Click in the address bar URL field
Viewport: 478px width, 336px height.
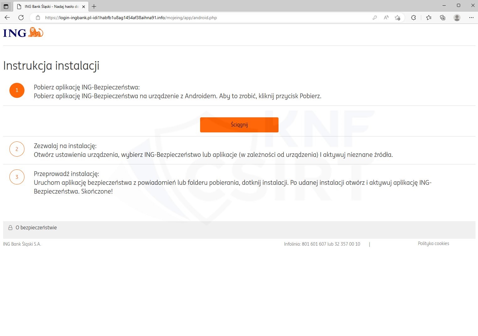coord(188,18)
